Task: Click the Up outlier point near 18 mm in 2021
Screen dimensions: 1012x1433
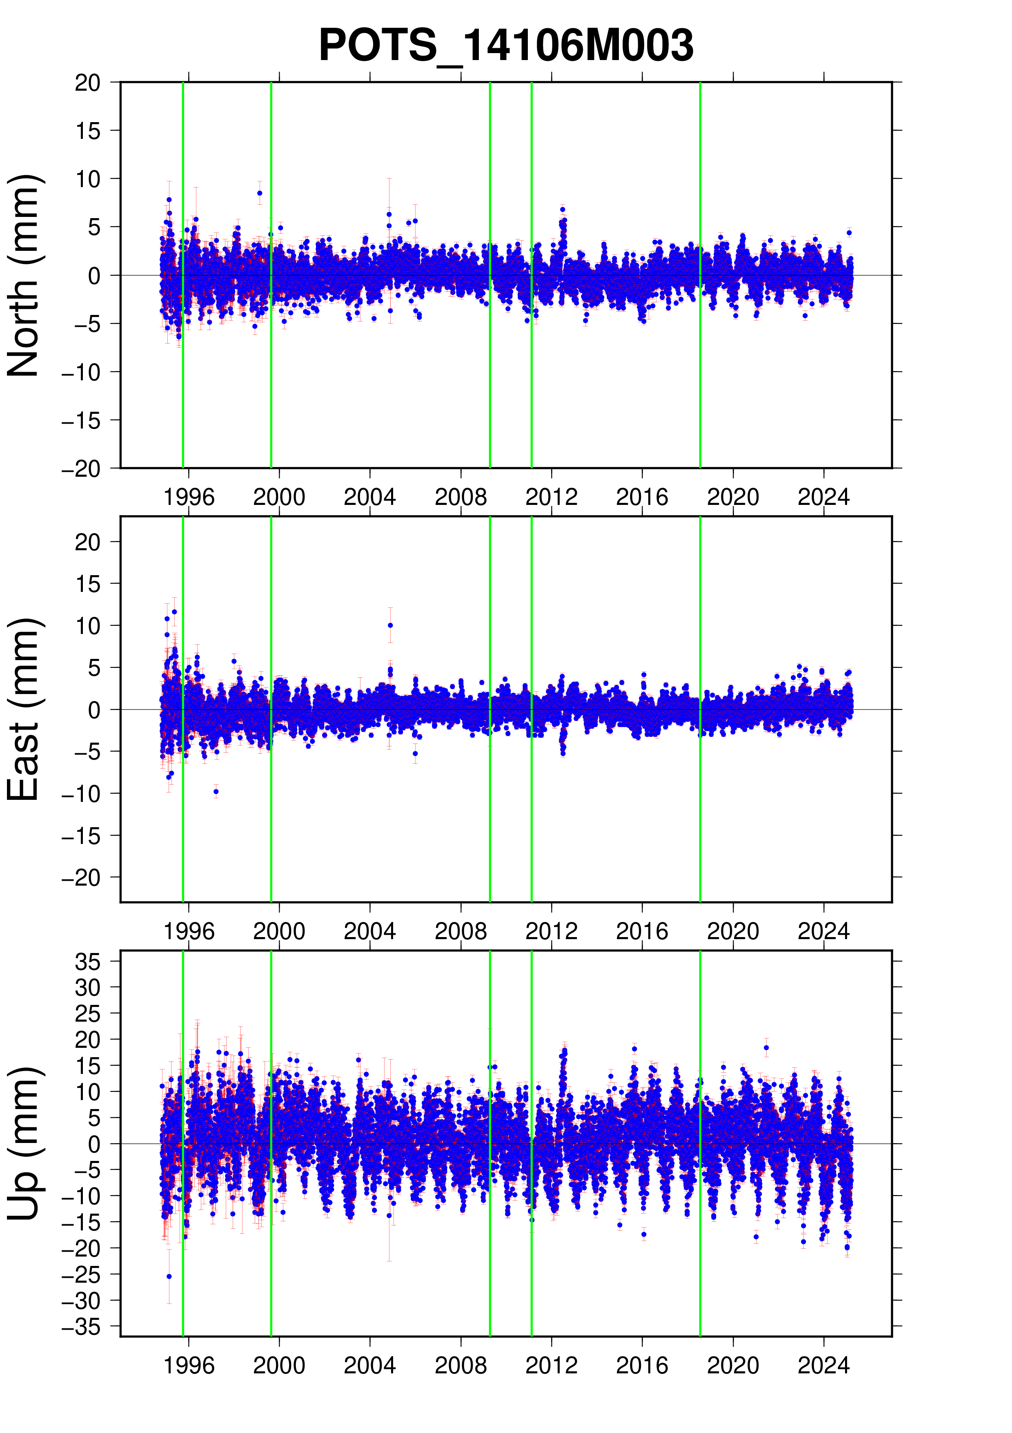Action: point(766,1048)
